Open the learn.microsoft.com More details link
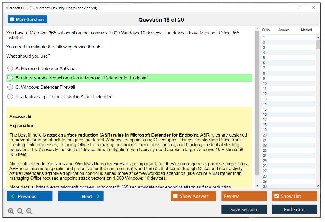The image size is (325, 222). pos(133,187)
